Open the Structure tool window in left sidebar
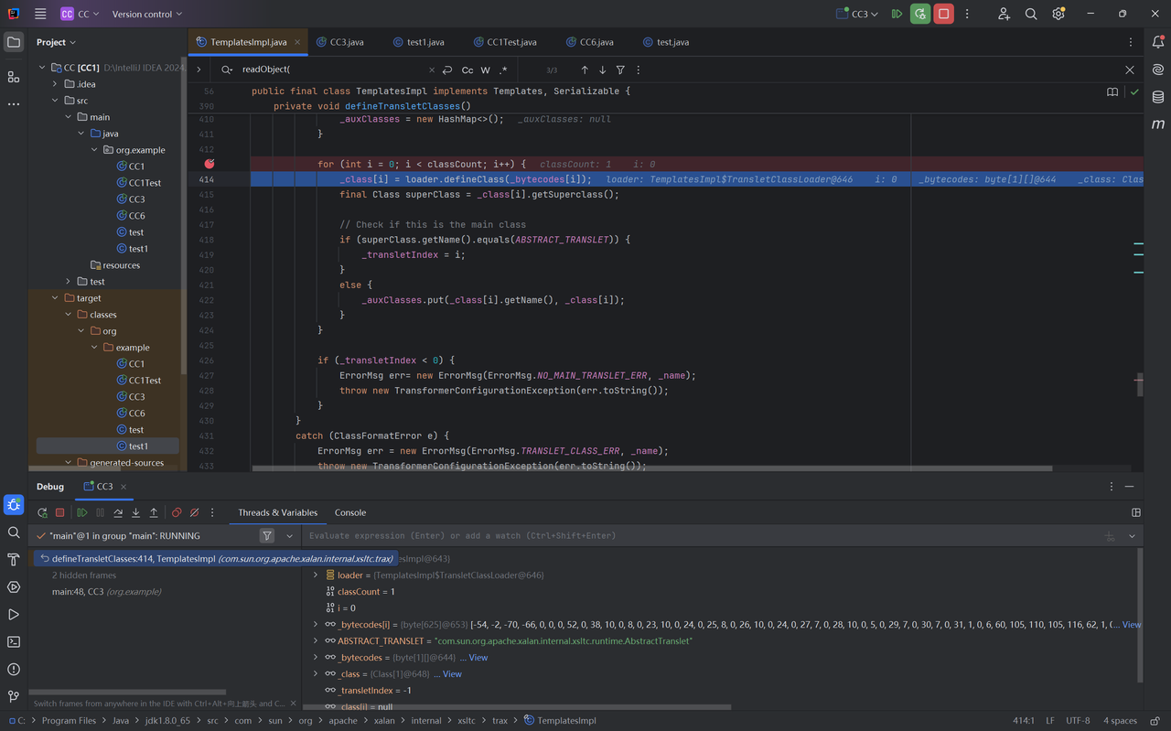 tap(14, 77)
